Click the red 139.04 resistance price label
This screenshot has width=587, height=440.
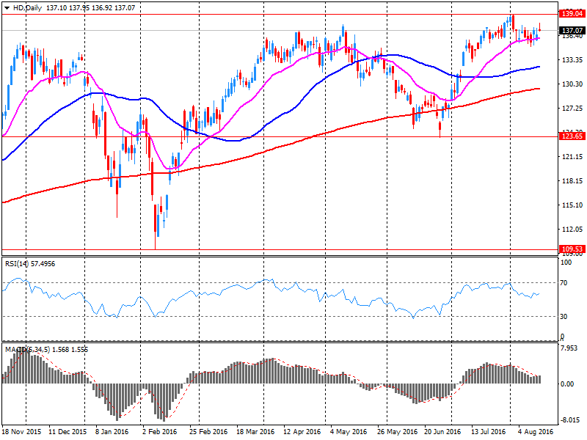point(572,14)
